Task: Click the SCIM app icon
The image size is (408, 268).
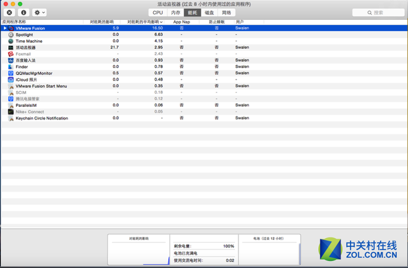Action: click(11, 92)
